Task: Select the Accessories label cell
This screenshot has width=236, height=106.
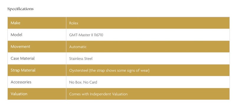Action: click(37, 82)
